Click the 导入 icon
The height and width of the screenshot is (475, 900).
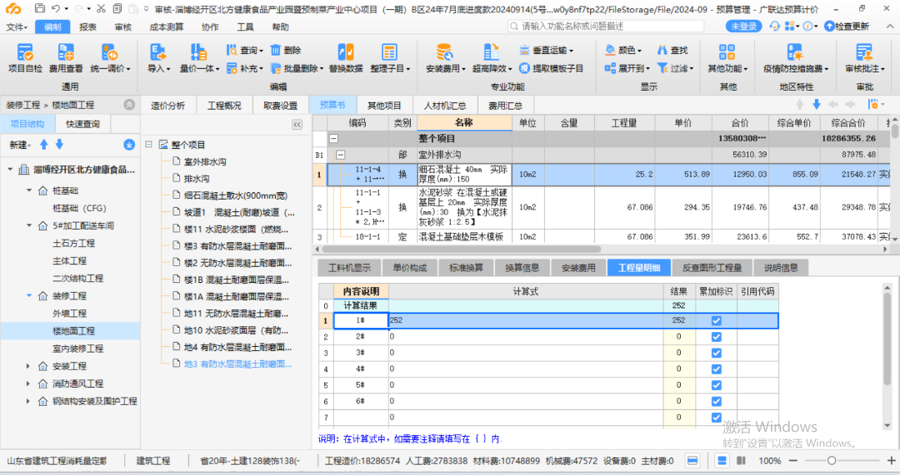(x=157, y=52)
